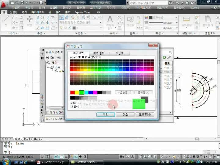Screen dimensions: 220x165
Task: Switch to the 배치1 layout tab
Action: click(27, 139)
